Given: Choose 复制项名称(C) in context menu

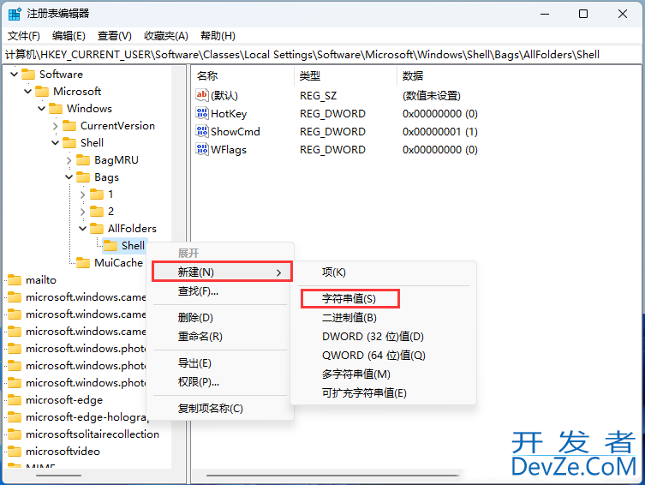Looking at the screenshot, I should click(x=220, y=409).
